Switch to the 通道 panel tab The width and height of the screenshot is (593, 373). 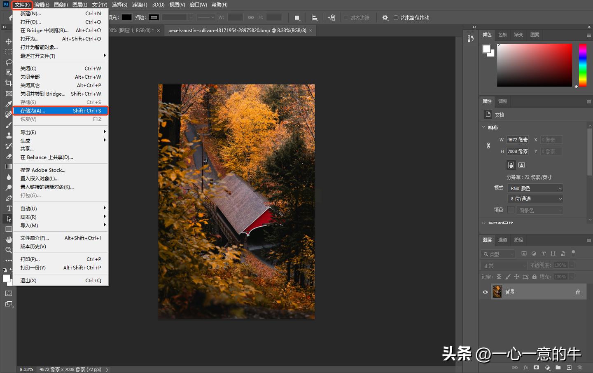tap(502, 239)
